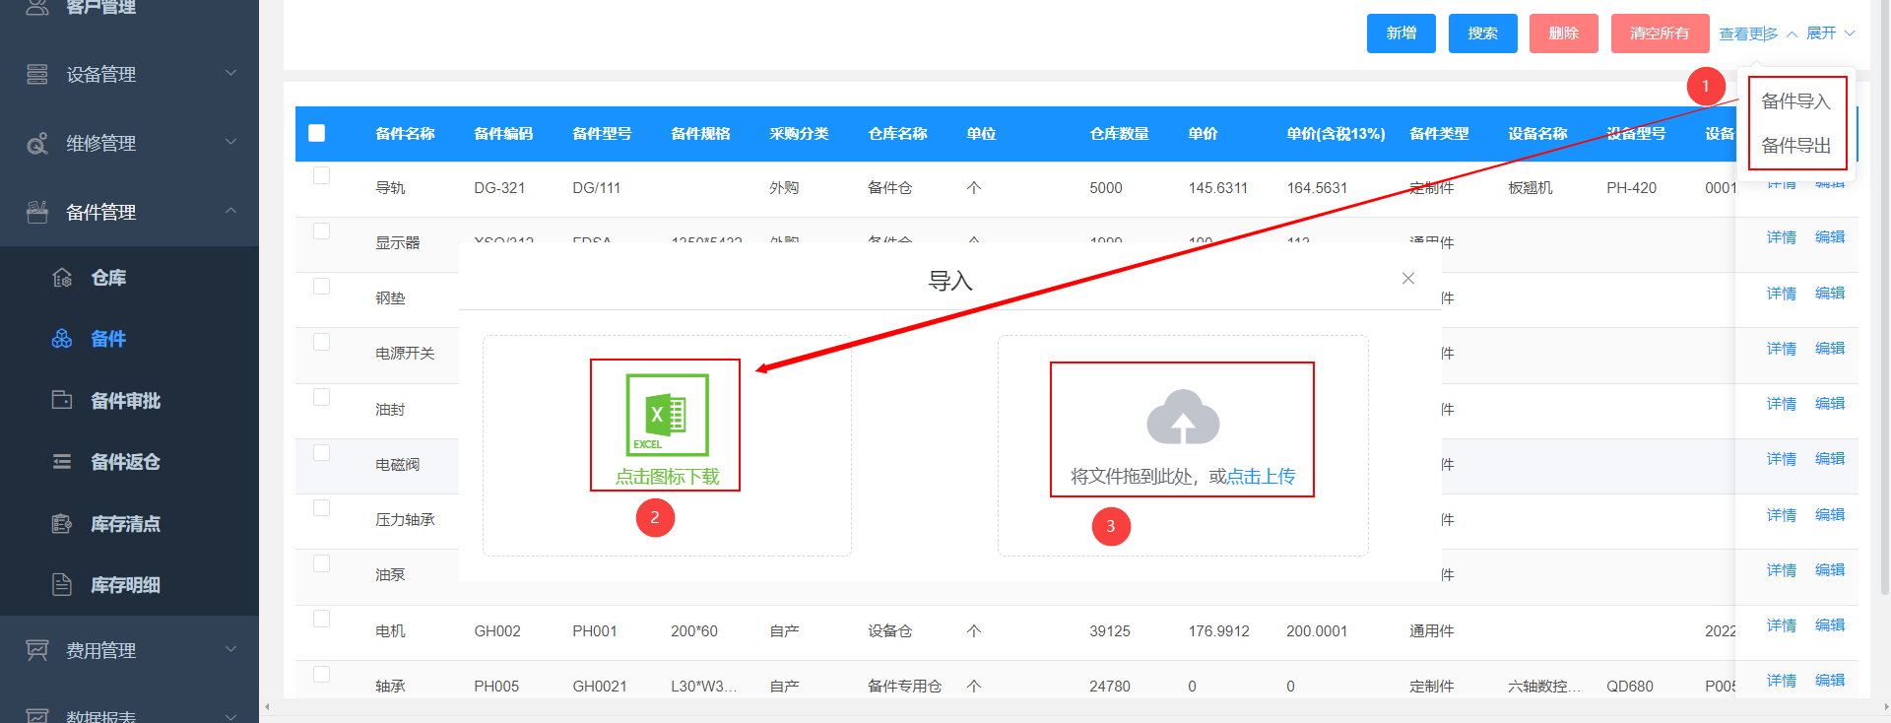Click the 备件返仓 list icon in sidebar
The width and height of the screenshot is (1891, 723).
(62, 461)
